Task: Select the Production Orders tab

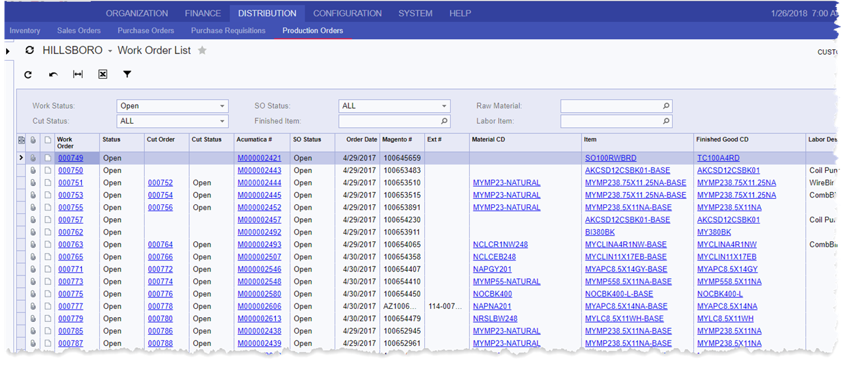Action: (313, 31)
